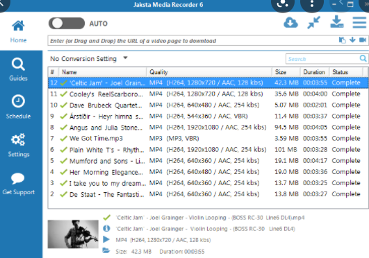
Task: Click the three-dot overlay button in title bar
Action: [312, 3]
